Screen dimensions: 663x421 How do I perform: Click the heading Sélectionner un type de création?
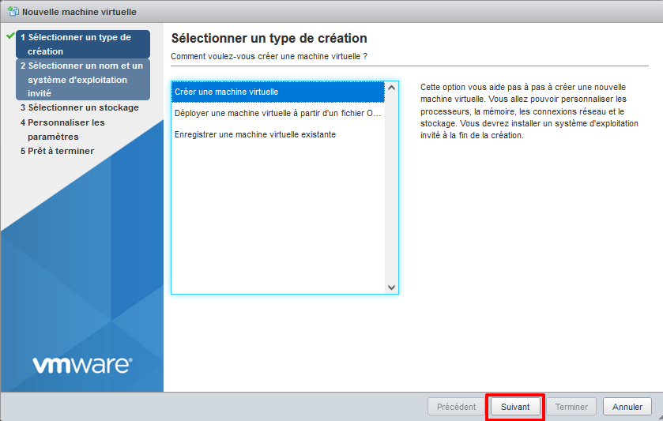point(269,39)
